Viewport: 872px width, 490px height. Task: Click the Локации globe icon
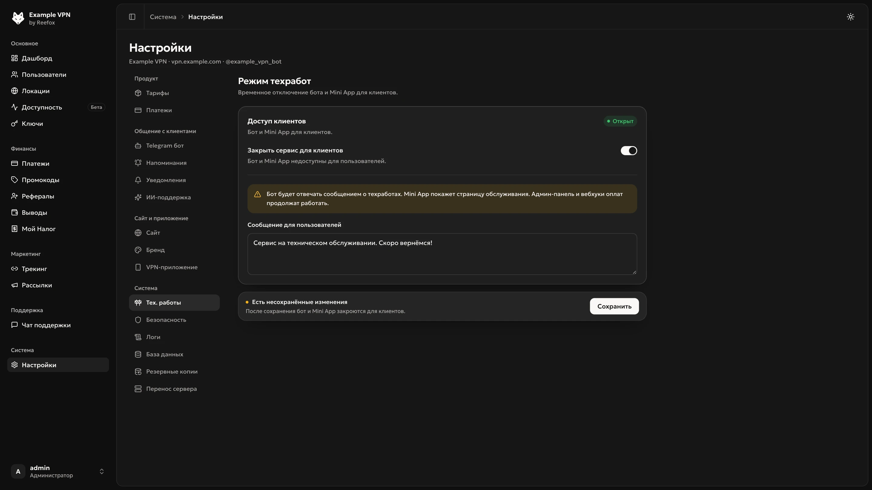[14, 91]
